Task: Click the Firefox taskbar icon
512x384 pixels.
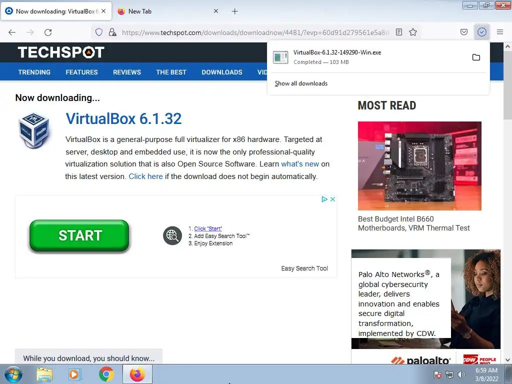Action: coord(137,374)
